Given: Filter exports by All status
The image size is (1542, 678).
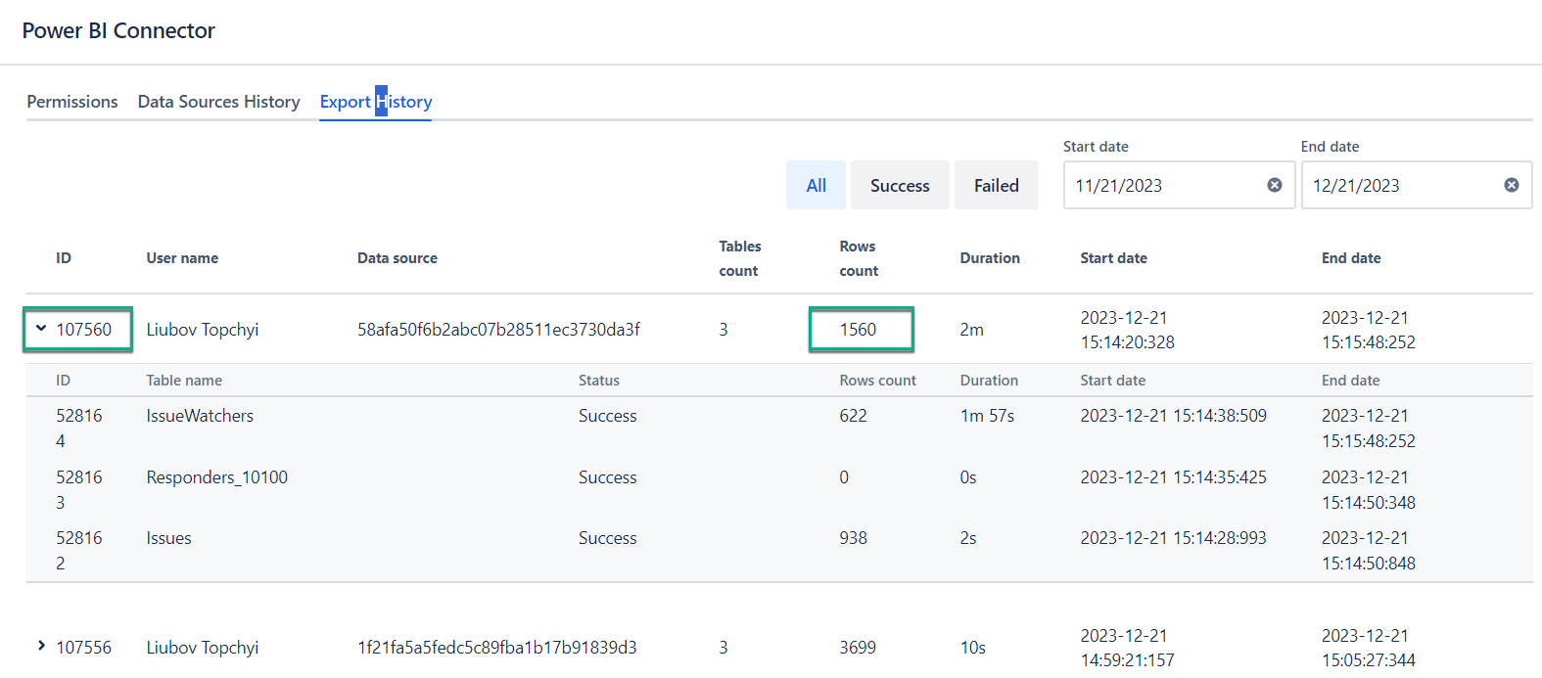Looking at the screenshot, I should tap(816, 185).
